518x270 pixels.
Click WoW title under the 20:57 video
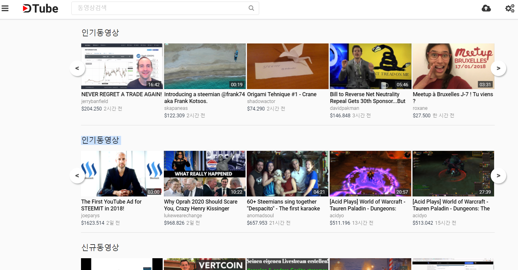[x=368, y=205]
